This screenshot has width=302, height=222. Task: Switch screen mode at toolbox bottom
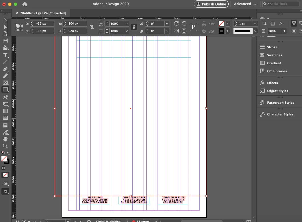5,191
